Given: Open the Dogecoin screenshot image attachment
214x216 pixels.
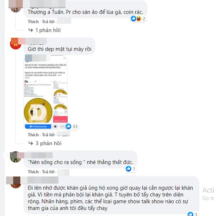Looking at the screenshot, I should (x=46, y=92).
